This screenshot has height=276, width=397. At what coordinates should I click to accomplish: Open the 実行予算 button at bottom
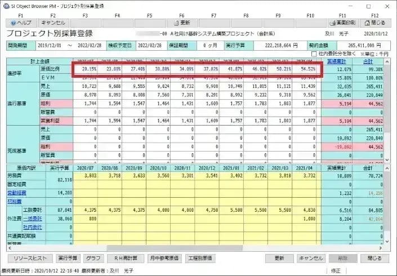pyautogui.click(x=68, y=258)
